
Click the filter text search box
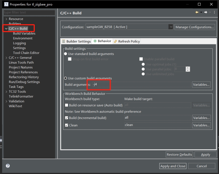tap(29, 12)
